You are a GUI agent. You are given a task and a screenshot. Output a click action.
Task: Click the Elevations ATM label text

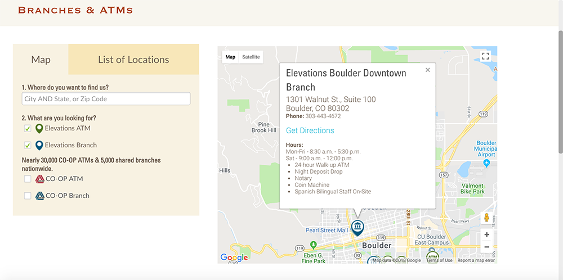point(68,128)
